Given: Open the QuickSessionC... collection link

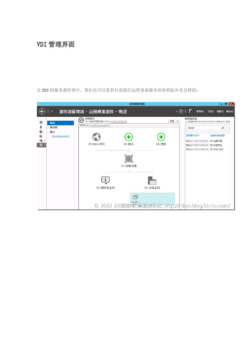Looking at the screenshot, I should (61, 137).
